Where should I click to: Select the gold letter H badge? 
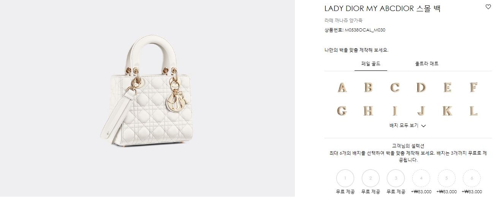(x=368, y=111)
